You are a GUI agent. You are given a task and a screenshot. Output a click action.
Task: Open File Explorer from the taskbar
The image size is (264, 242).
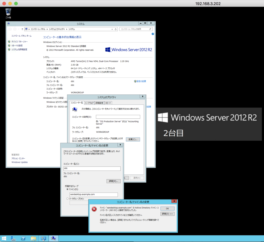[x=33, y=238]
